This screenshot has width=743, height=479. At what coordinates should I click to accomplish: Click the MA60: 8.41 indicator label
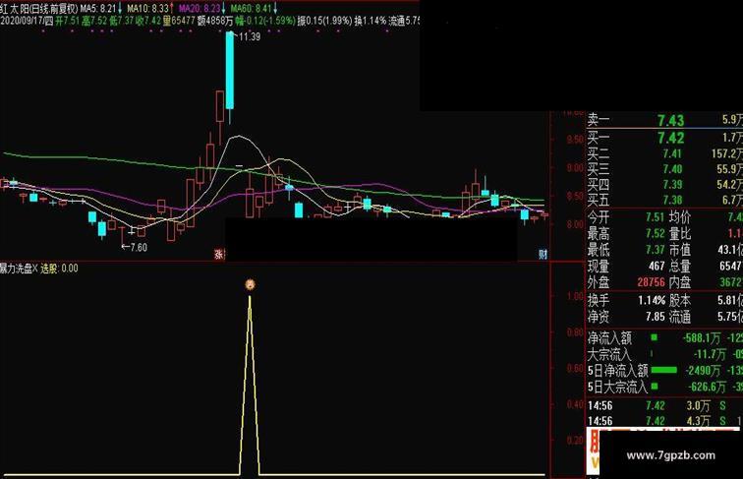pos(252,9)
